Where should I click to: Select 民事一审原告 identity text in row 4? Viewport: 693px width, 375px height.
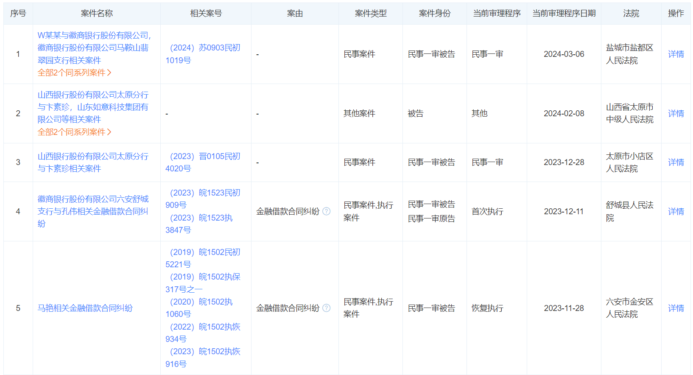click(431, 218)
